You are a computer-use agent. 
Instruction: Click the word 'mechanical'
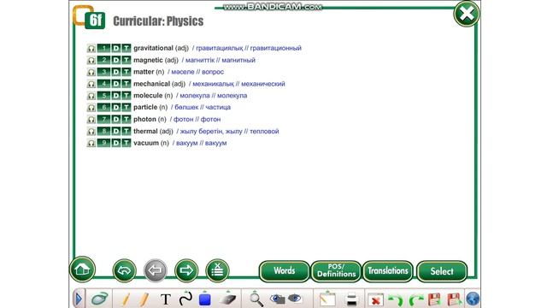[x=152, y=84]
